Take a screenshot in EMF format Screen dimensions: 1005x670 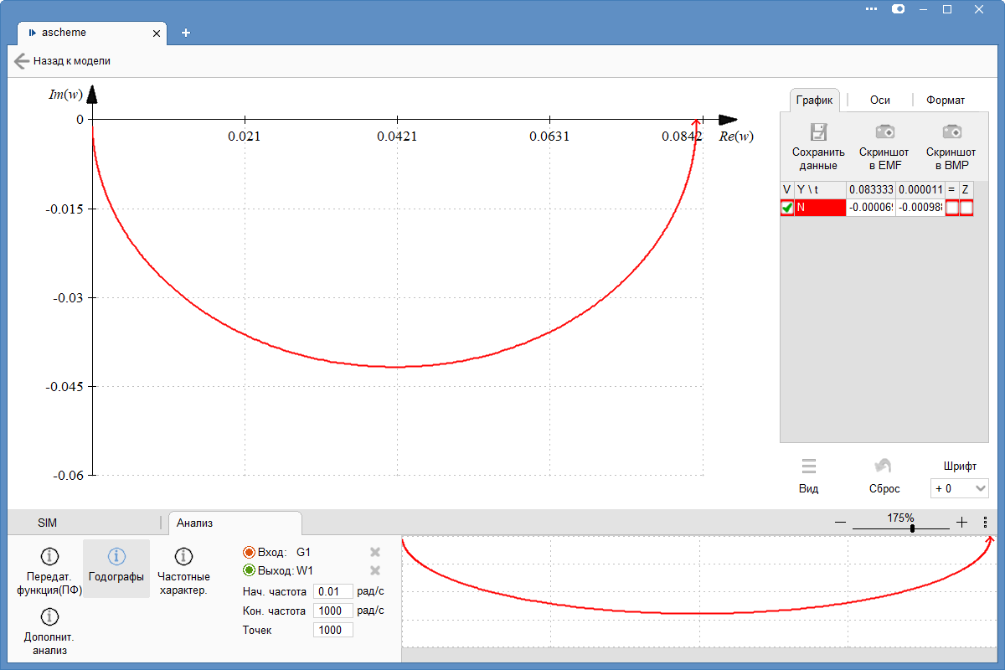(884, 132)
